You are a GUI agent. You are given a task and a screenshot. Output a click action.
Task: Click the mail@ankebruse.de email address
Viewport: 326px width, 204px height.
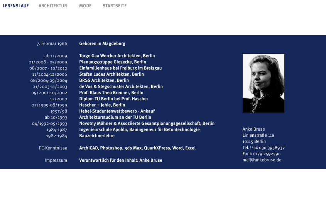(x=262, y=160)
